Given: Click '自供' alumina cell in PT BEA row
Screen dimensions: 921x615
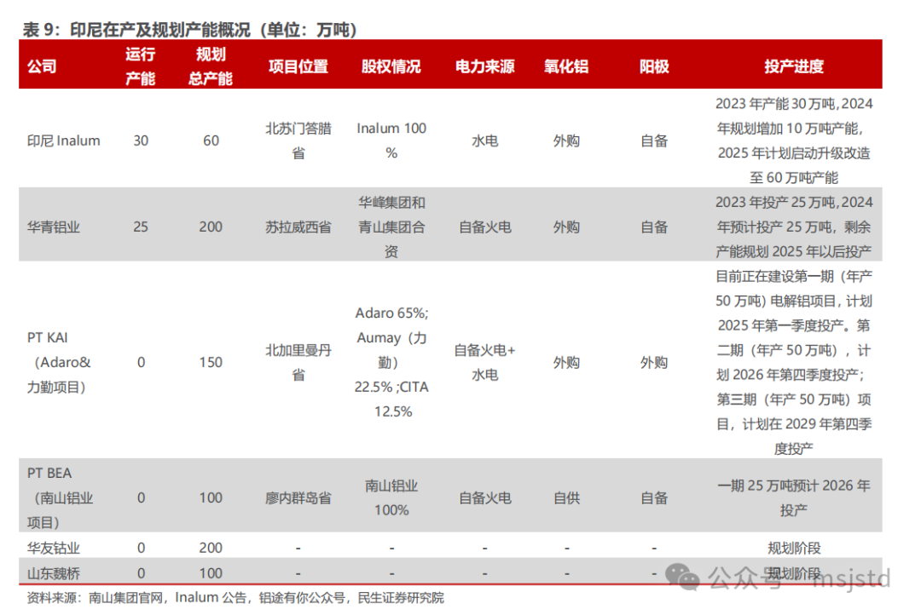Looking at the screenshot, I should [x=566, y=498].
